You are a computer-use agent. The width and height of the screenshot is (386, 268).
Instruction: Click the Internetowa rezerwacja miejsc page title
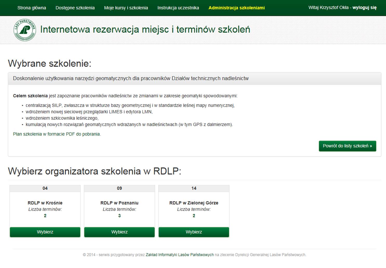pyautogui.click(x=145, y=30)
